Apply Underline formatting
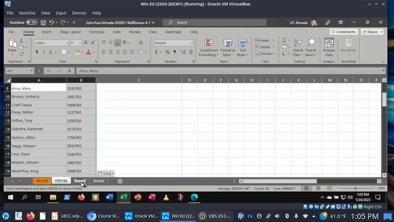The image size is (394, 222). tap(50, 52)
